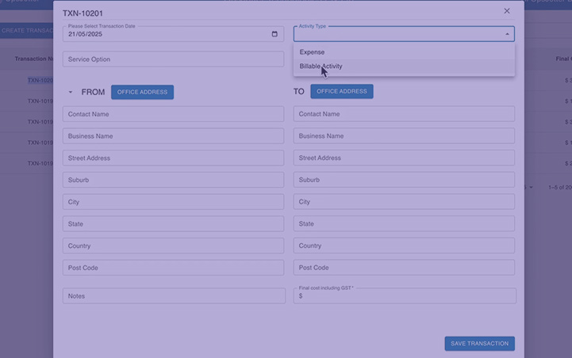Close the TXN-10201 dialog
This screenshot has height=358, width=572.
click(507, 11)
